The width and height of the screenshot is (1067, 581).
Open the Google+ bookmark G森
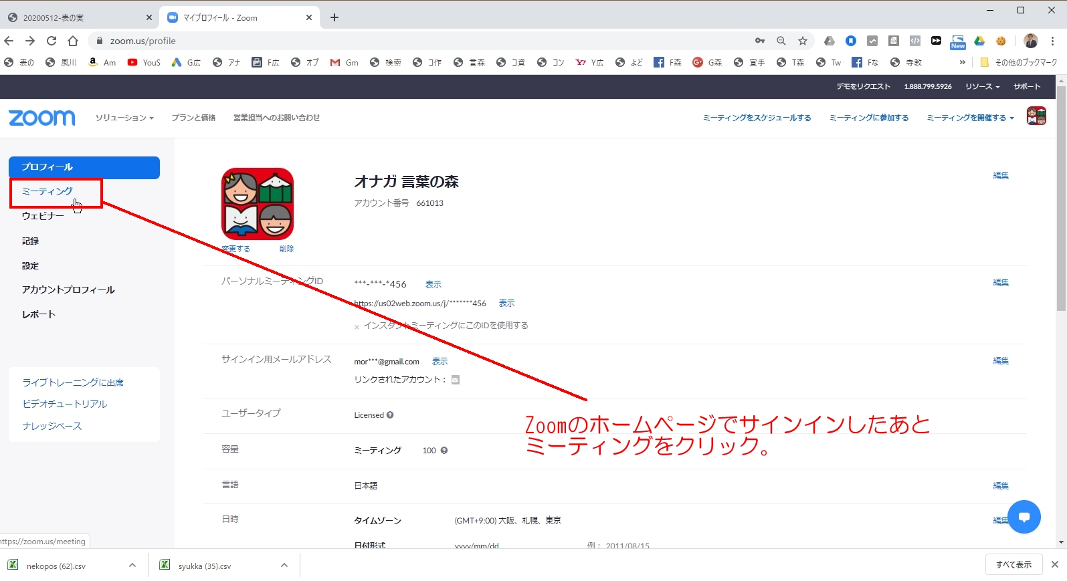click(707, 62)
